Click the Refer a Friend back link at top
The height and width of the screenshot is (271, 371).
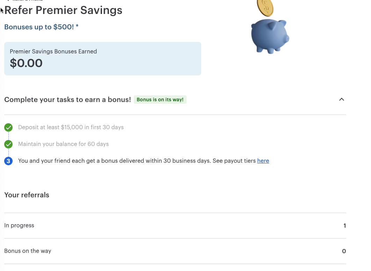tap(25, 0)
